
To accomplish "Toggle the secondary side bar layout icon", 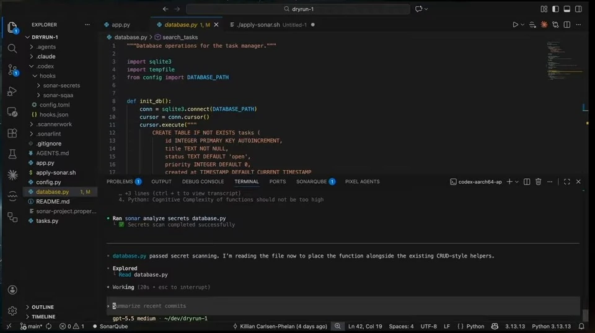I will pos(578,9).
